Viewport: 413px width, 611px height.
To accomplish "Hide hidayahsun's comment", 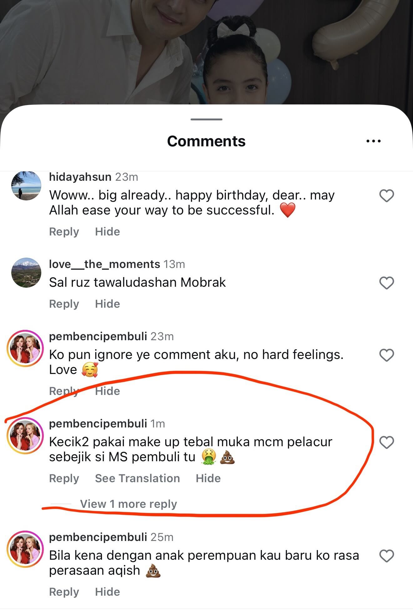I will (x=107, y=232).
